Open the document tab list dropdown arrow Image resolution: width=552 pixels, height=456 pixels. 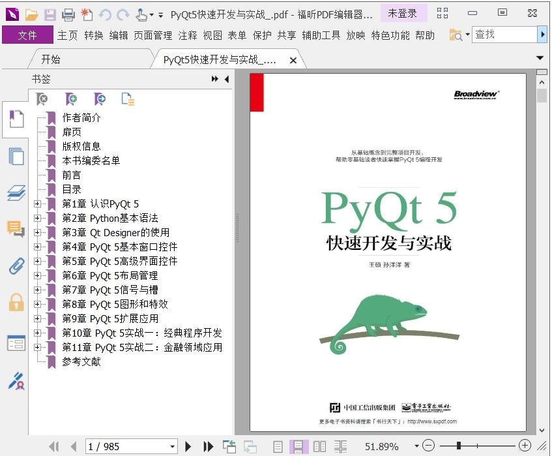point(540,58)
